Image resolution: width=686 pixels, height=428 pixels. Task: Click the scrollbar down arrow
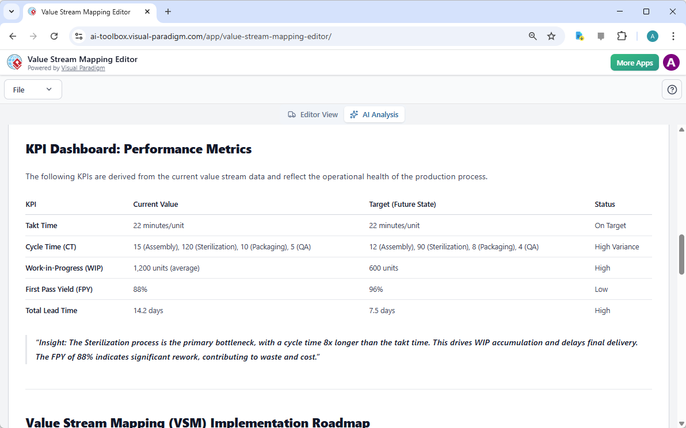[x=682, y=422]
